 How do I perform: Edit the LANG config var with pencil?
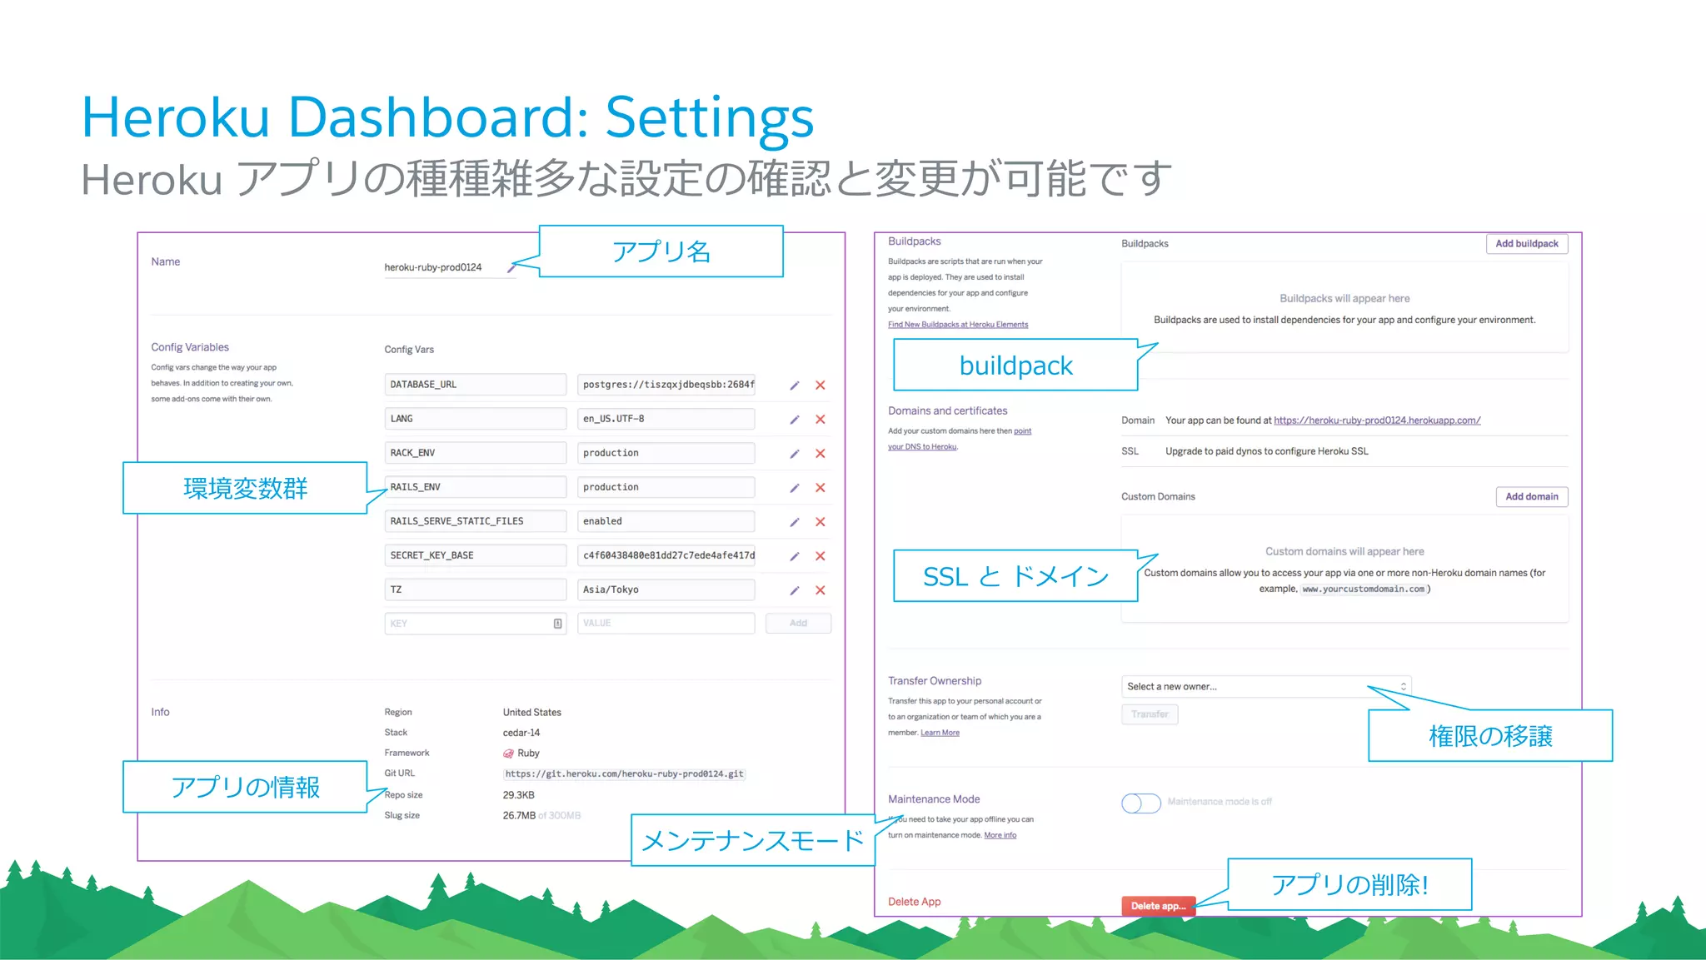pos(795,420)
